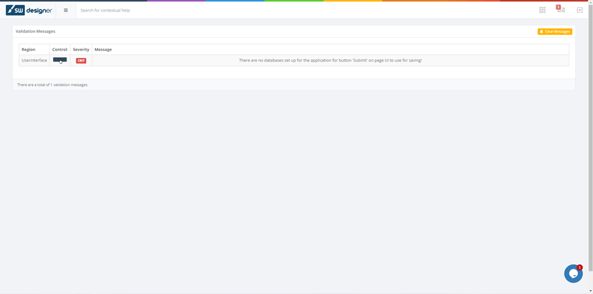The height and width of the screenshot is (294, 593).
Task: Open the apps grid launcher
Action: 542,10
